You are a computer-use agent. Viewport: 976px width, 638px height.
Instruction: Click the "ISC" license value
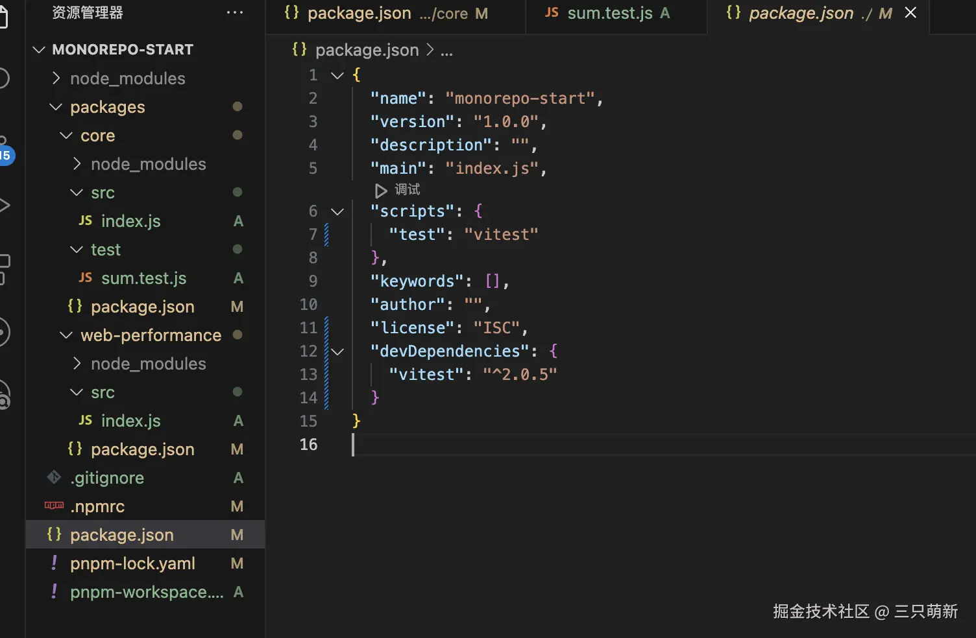[x=496, y=328]
